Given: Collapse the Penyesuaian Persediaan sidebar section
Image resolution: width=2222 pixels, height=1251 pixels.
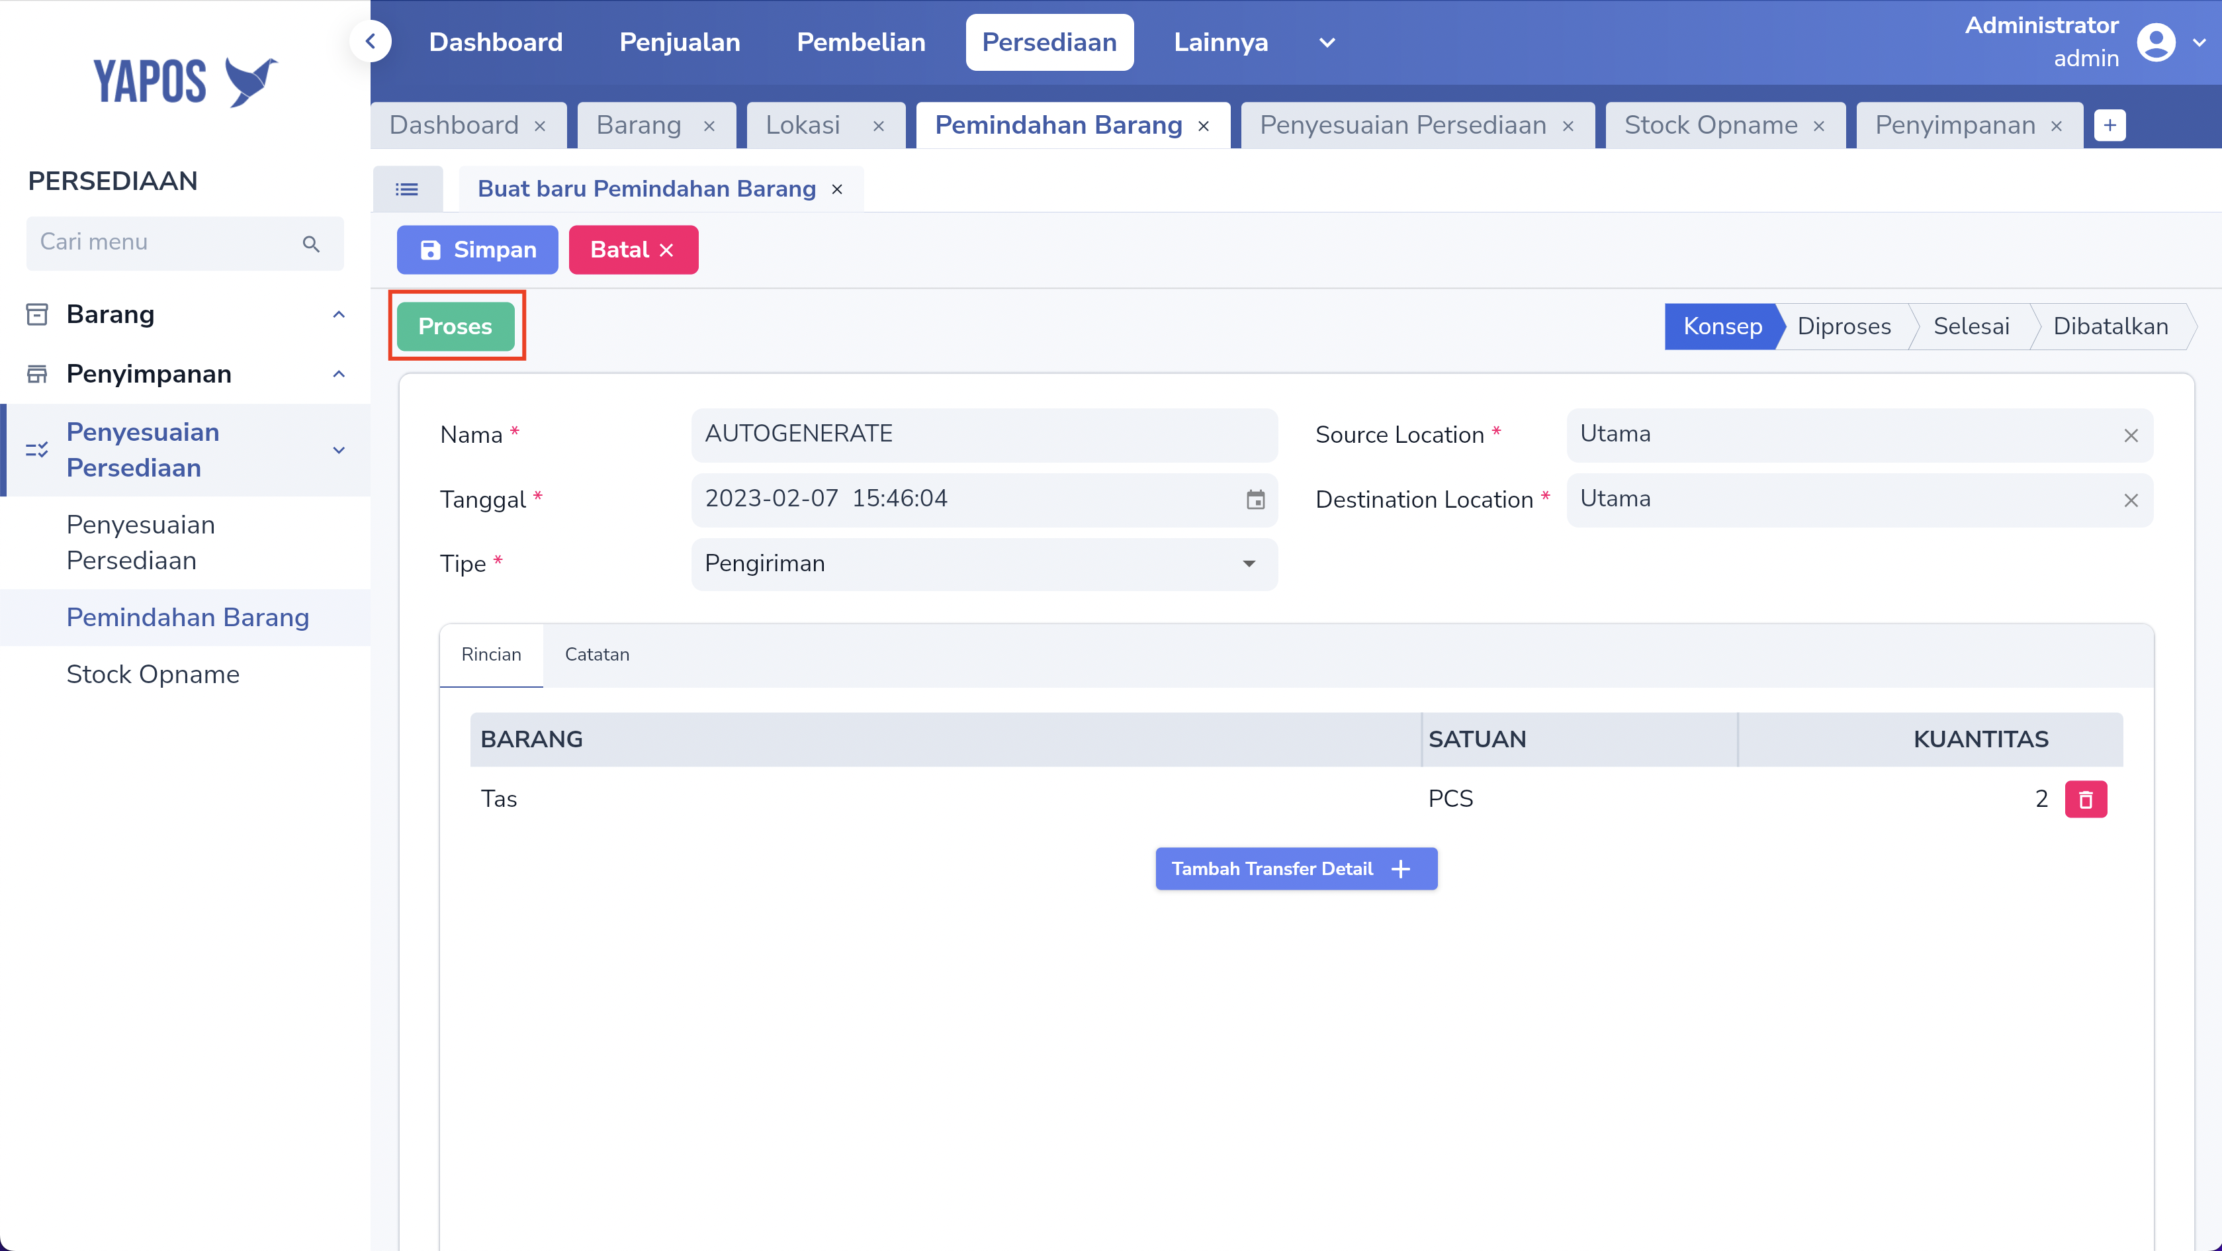Looking at the screenshot, I should [x=339, y=449].
